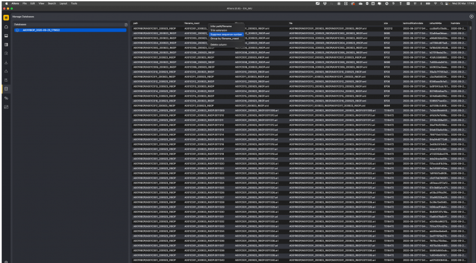The width and height of the screenshot is (476, 263).
Task: Click the 'path' column header
Action: point(136,23)
